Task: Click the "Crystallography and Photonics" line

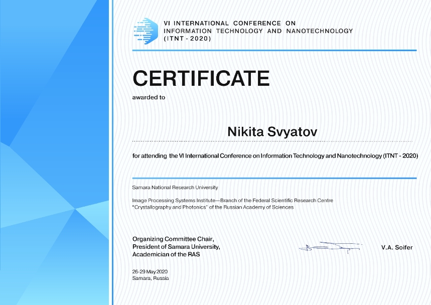Action: [x=213, y=207]
